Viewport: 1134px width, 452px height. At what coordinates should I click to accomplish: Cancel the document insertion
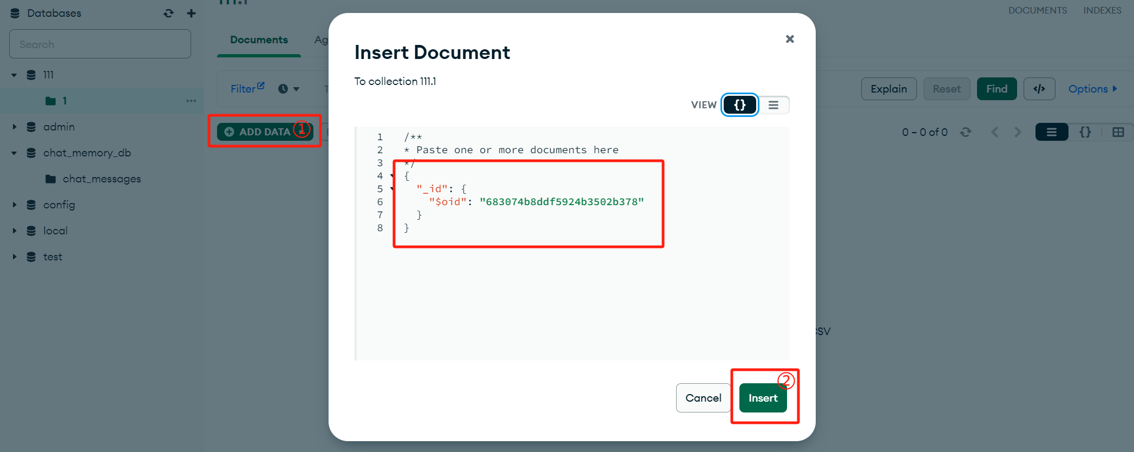click(x=703, y=398)
